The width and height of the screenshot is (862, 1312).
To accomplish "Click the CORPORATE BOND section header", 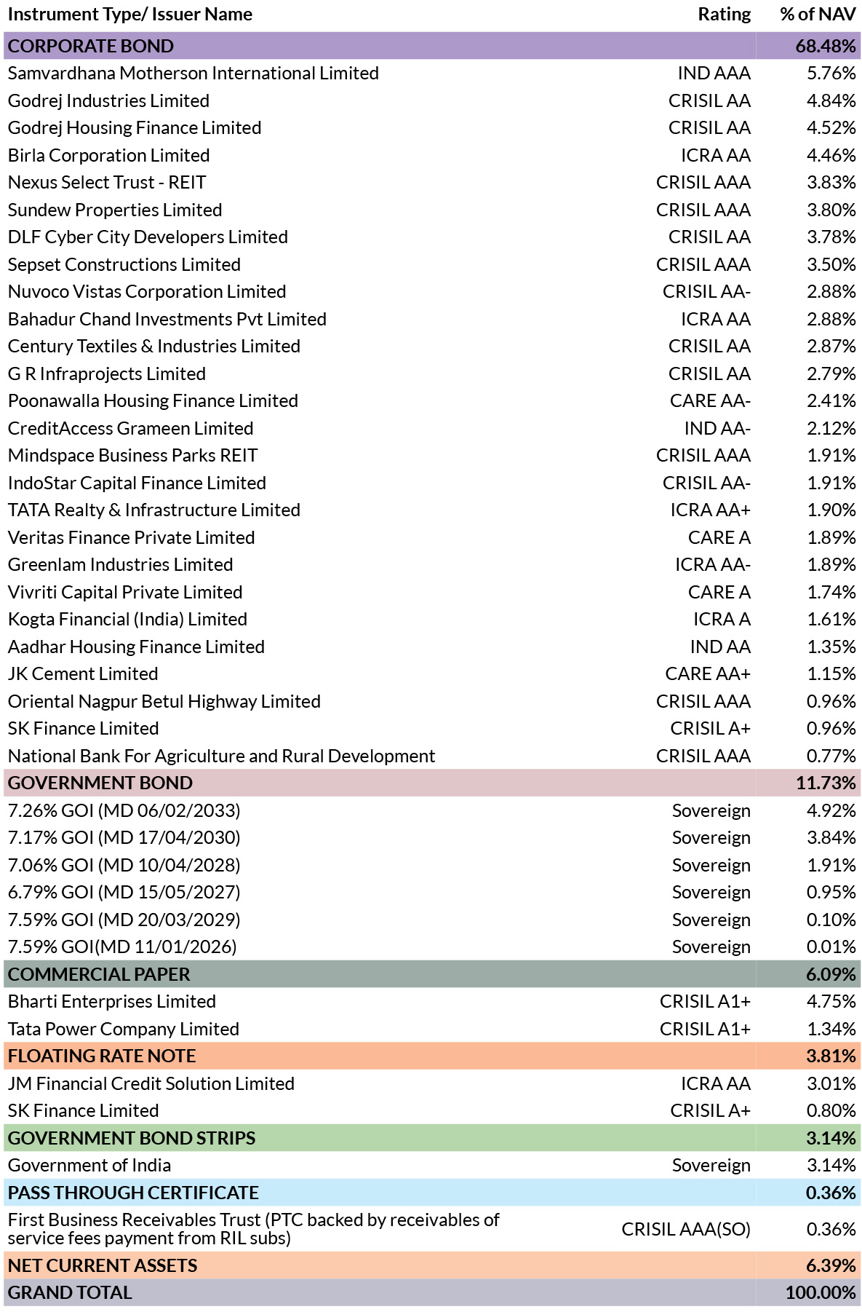I will (x=432, y=46).
